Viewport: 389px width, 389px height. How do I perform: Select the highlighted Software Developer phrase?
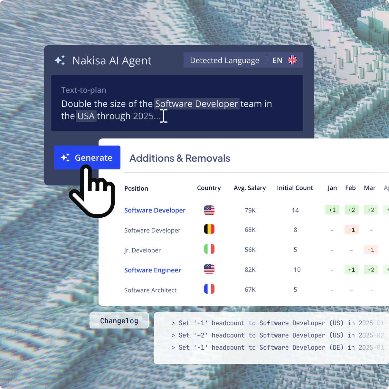tap(197, 104)
